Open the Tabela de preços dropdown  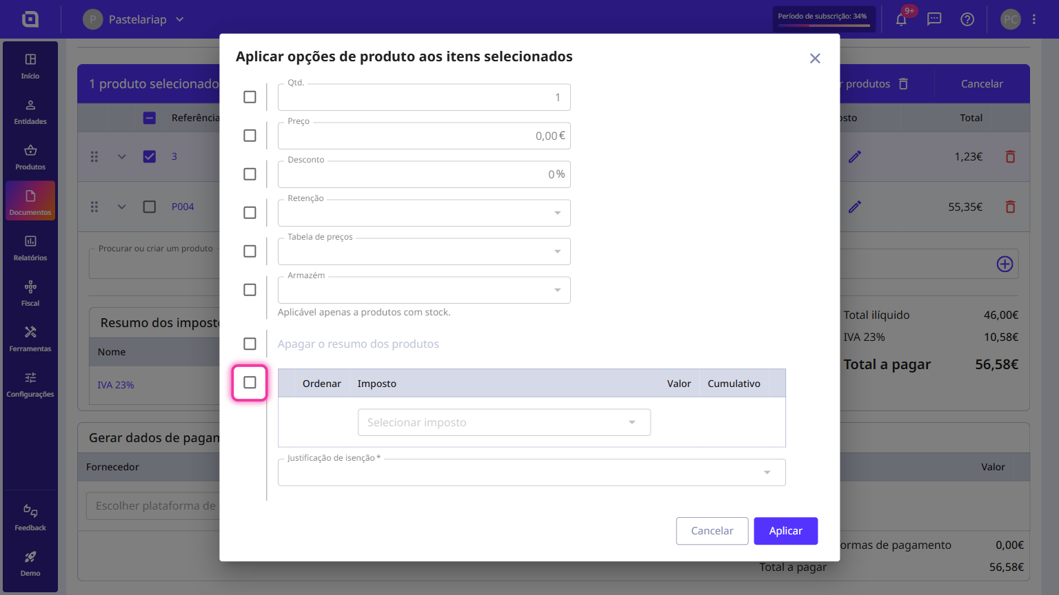pyautogui.click(x=424, y=251)
